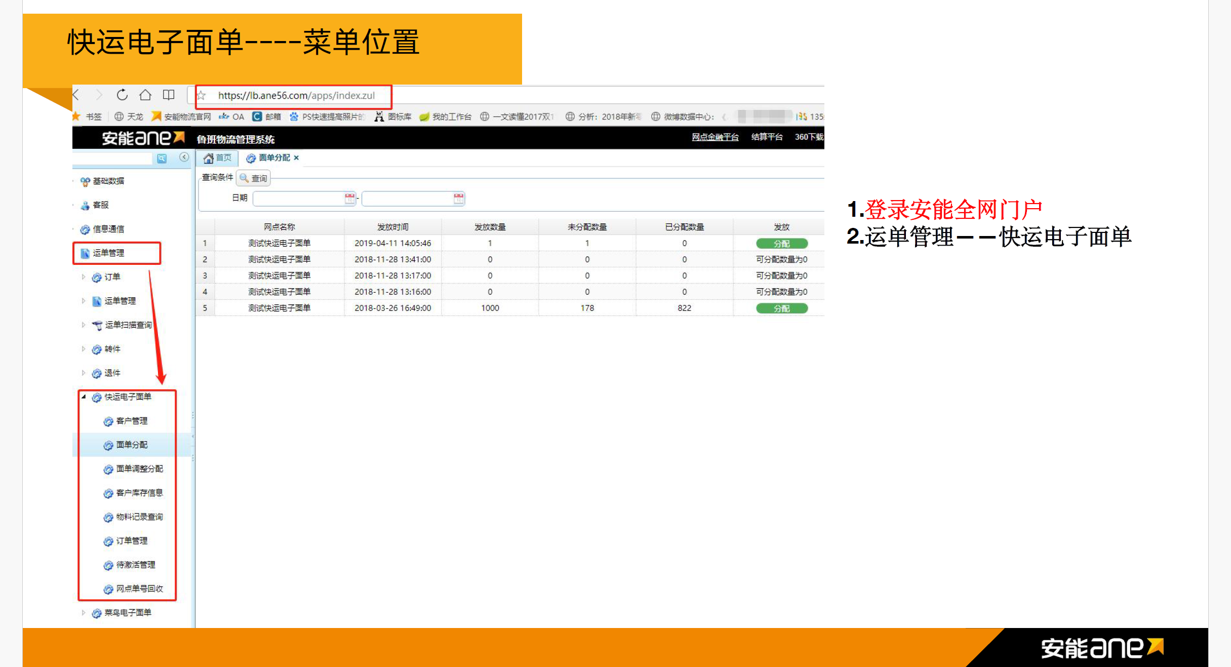Open 待激活管理 in sidebar
This screenshot has height=667, width=1231.
pyautogui.click(x=130, y=565)
